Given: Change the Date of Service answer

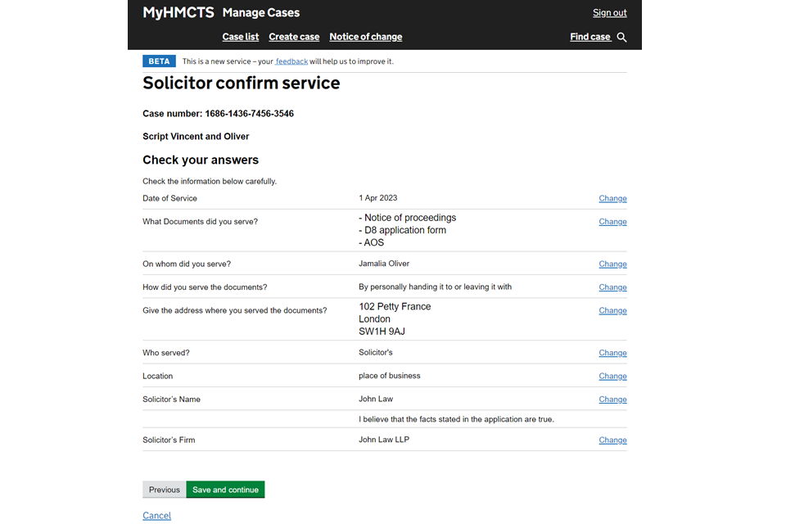Looking at the screenshot, I should click(x=612, y=198).
